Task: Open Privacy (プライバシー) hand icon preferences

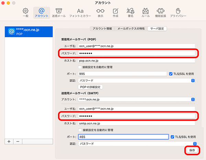Action: coord(178,13)
